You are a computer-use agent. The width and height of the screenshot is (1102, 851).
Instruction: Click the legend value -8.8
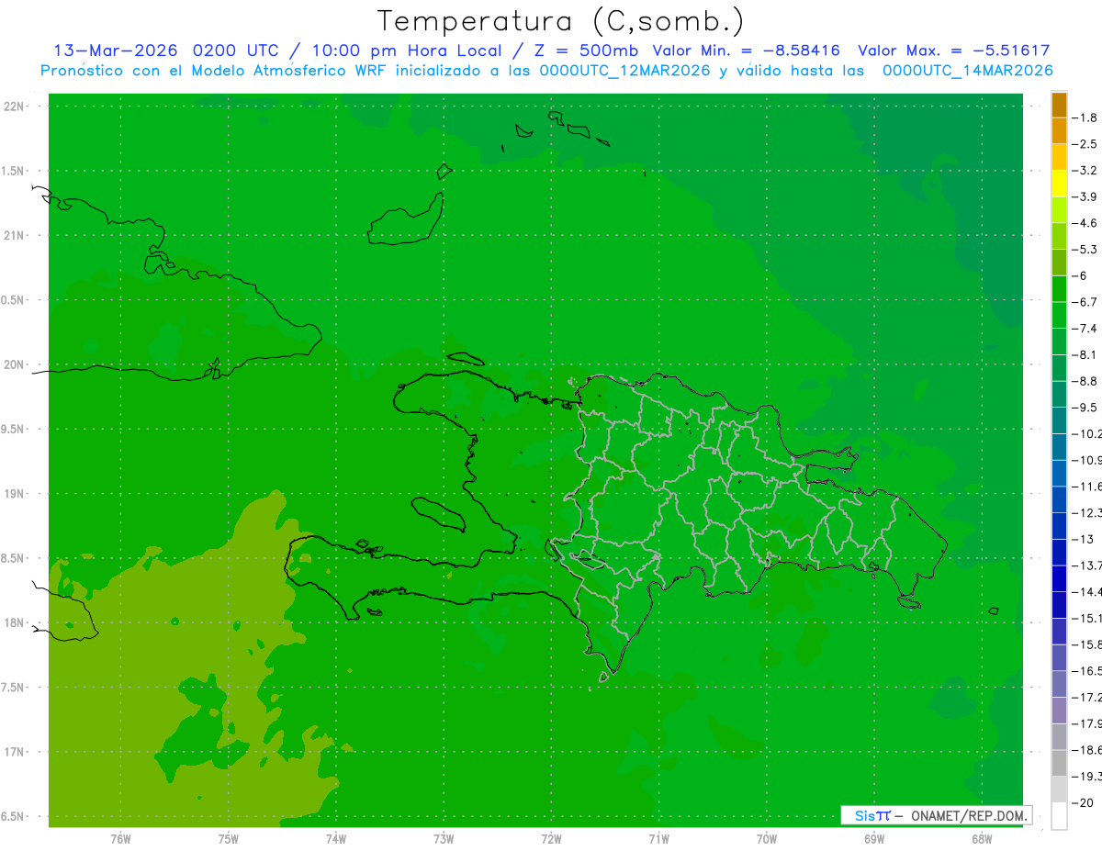[1085, 381]
